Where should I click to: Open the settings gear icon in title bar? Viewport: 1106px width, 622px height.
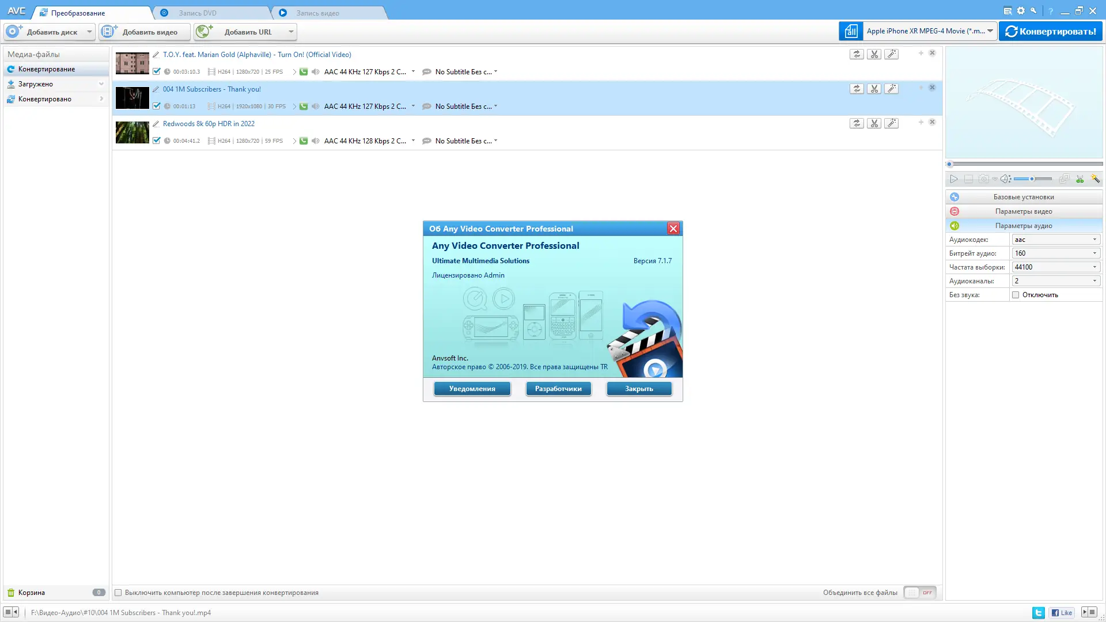coord(1021,11)
